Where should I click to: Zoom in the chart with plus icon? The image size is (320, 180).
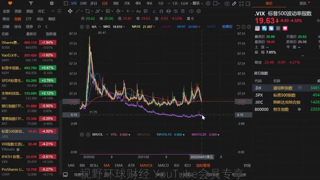pos(249,27)
